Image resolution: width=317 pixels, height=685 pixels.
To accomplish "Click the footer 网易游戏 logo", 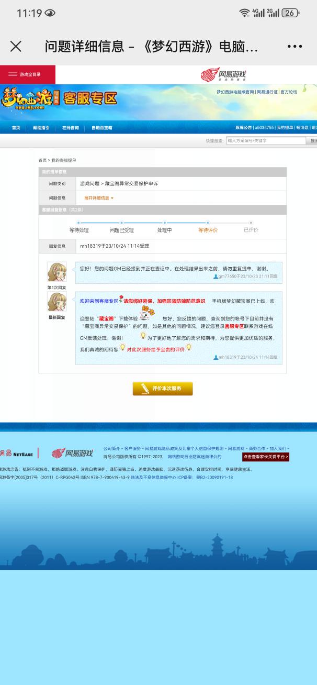I will (x=72, y=453).
